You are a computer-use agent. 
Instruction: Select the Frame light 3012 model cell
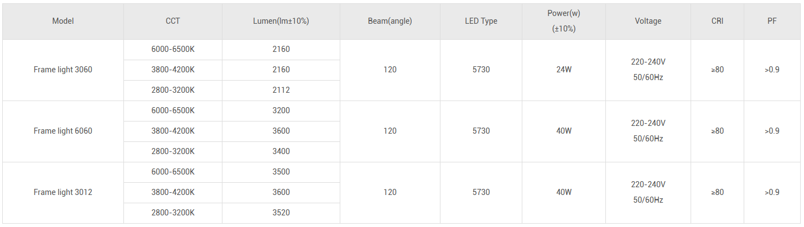pos(63,192)
